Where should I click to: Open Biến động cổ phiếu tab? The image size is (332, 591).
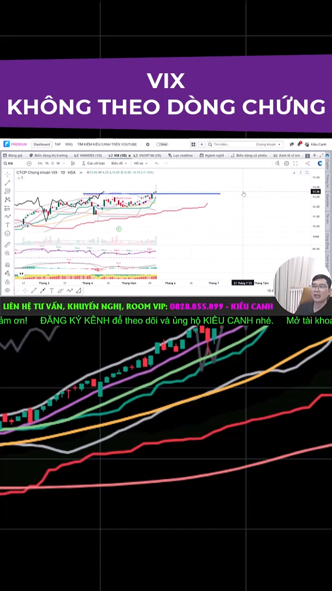249,155
